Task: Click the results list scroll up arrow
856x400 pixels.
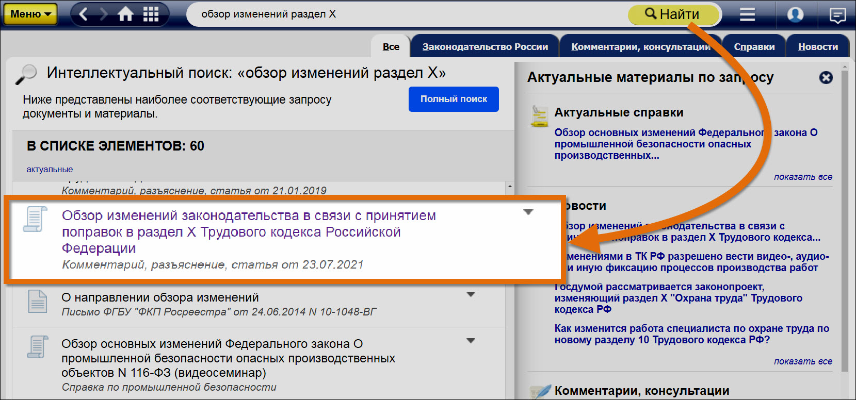Action: (x=510, y=186)
